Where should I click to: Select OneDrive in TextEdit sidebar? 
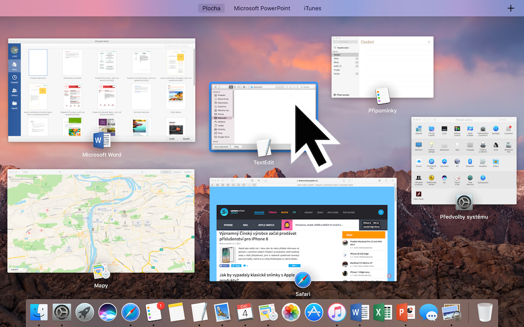[223, 107]
